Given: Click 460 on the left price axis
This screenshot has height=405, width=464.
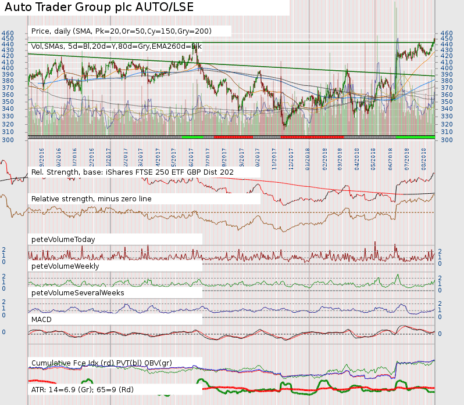Looking at the screenshot, I should click(8, 33).
